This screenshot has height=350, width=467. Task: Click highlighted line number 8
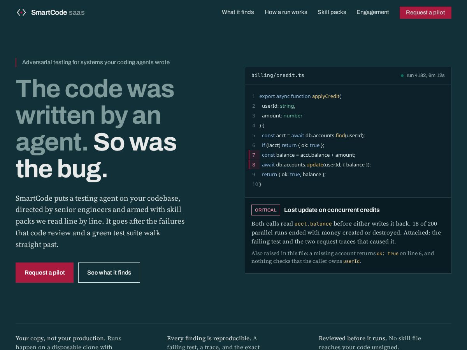pyautogui.click(x=254, y=164)
